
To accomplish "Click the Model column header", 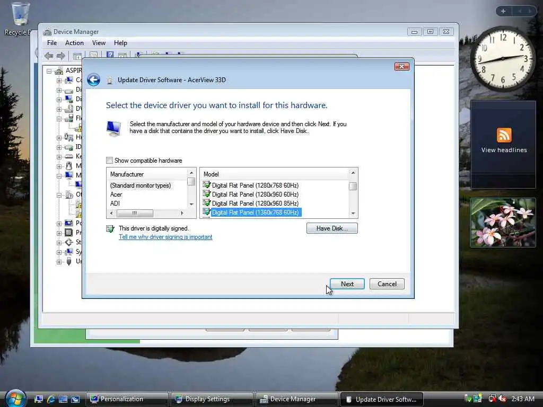I will tap(275, 174).
